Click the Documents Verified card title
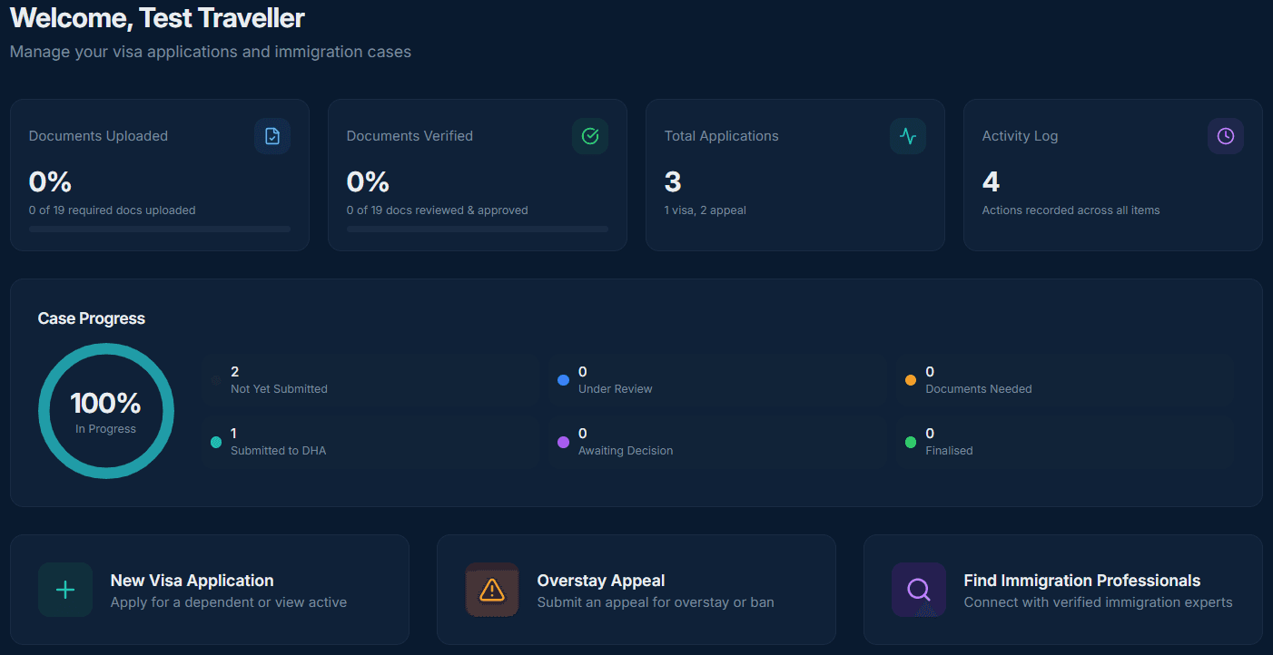Image resolution: width=1273 pixels, height=655 pixels. tap(410, 136)
